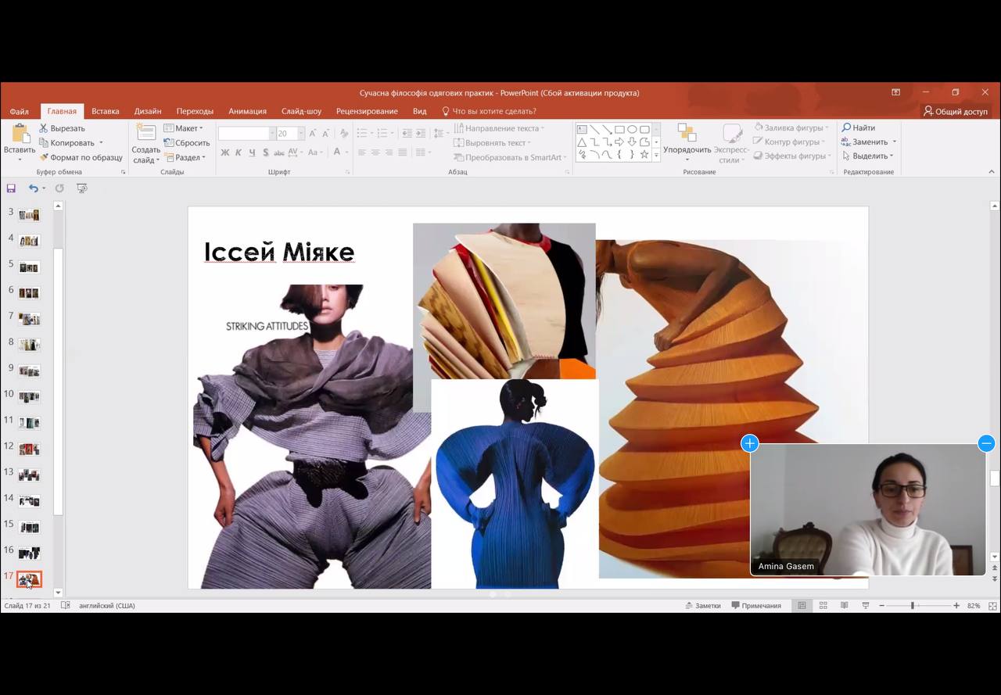1001x695 pixels.
Task: Click the Найти (Find) magnifier icon
Action: point(846,127)
